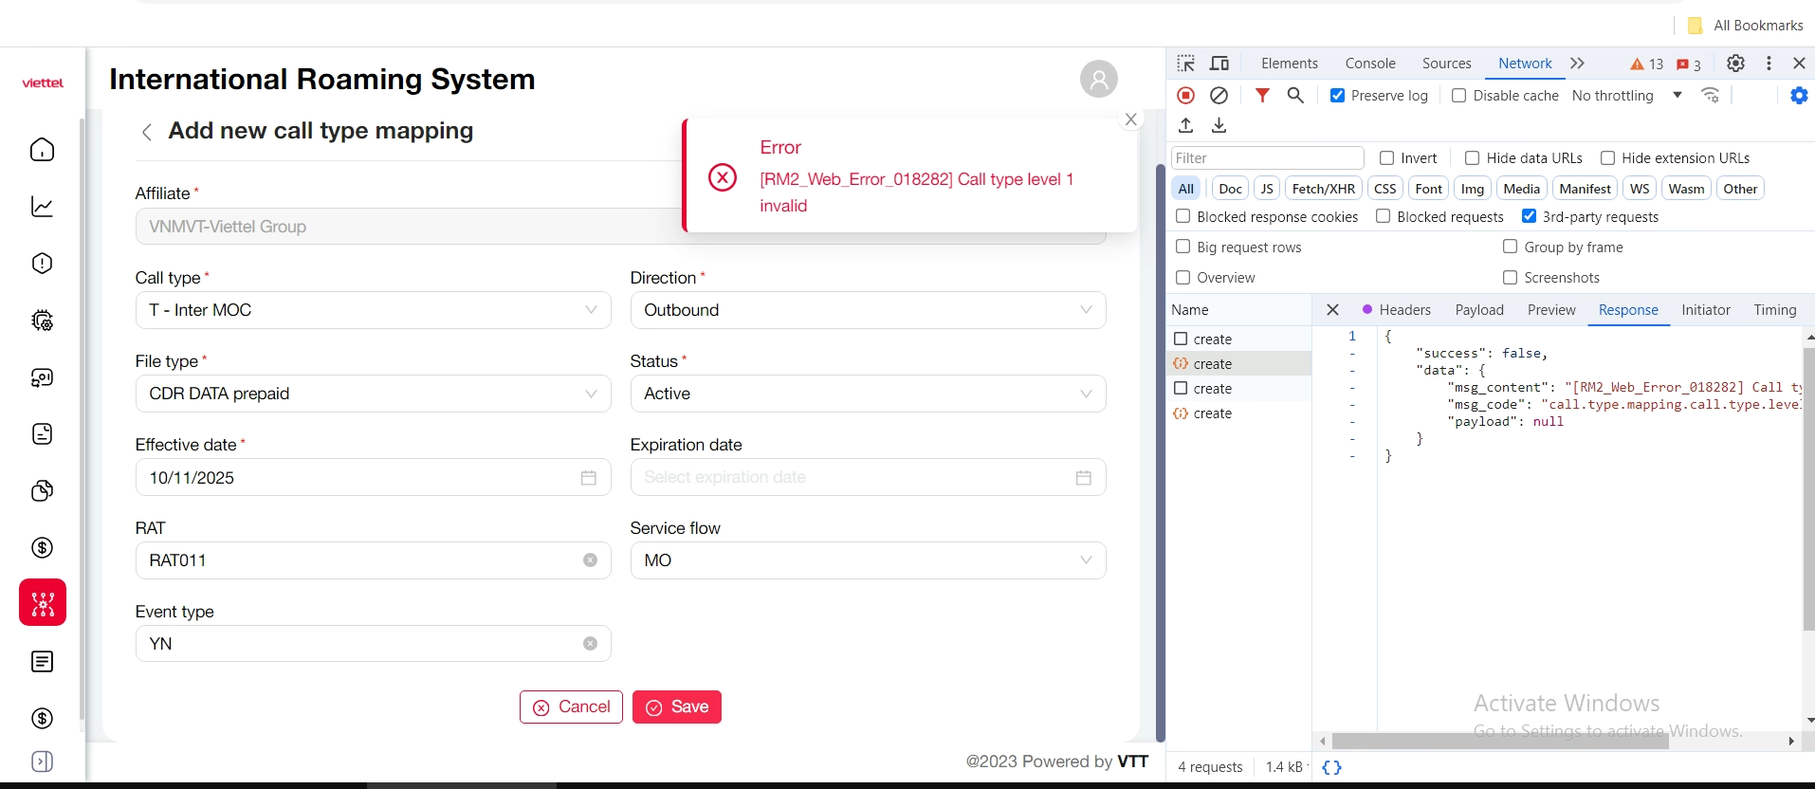Click the home icon in left sidebar

coord(43,150)
